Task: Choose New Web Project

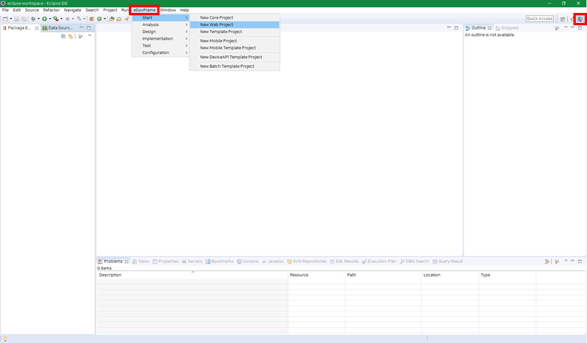Action: (235, 25)
